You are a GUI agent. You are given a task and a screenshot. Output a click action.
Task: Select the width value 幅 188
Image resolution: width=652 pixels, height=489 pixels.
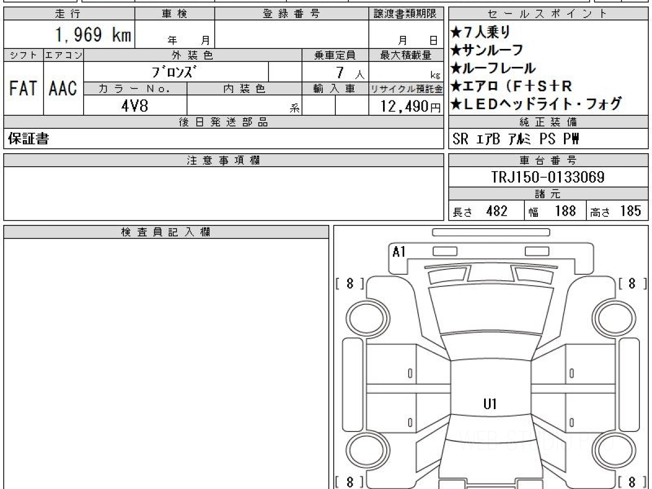552,211
